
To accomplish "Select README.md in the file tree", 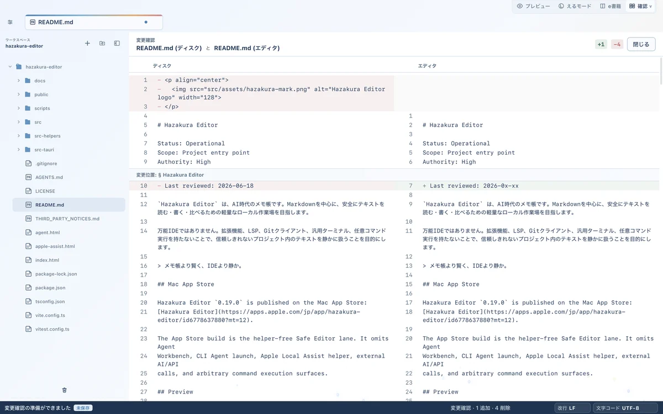I will [x=69, y=205].
